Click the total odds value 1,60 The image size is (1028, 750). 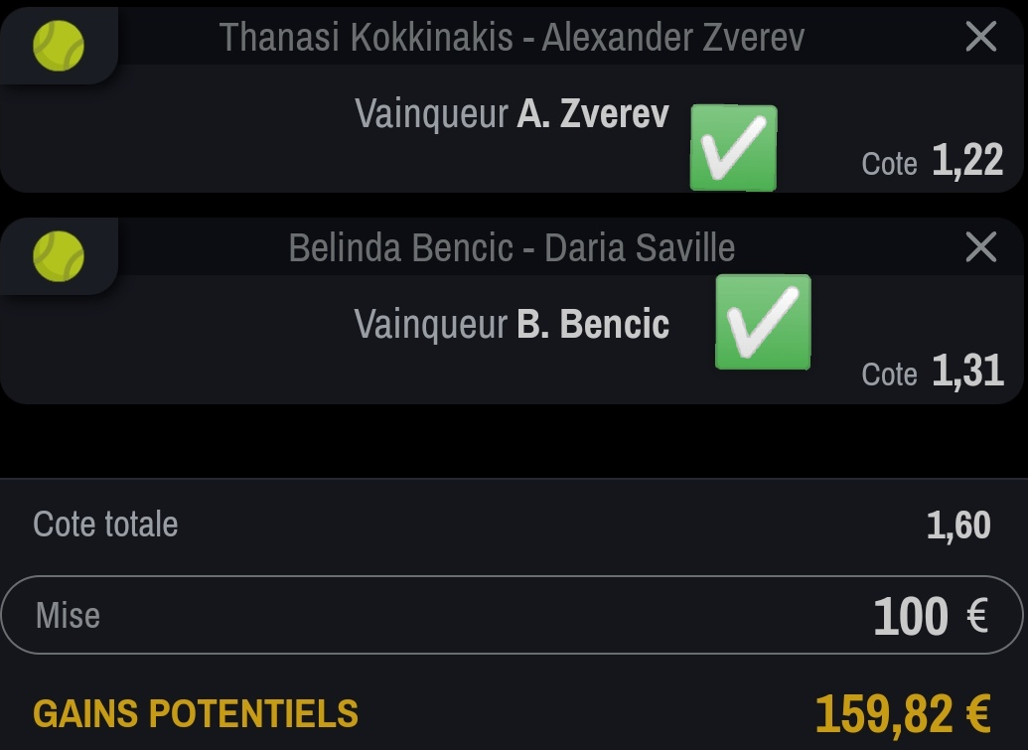pos(958,525)
